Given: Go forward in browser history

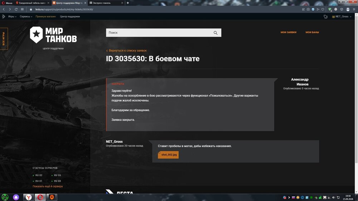Looking at the screenshot, I should 10,9.
